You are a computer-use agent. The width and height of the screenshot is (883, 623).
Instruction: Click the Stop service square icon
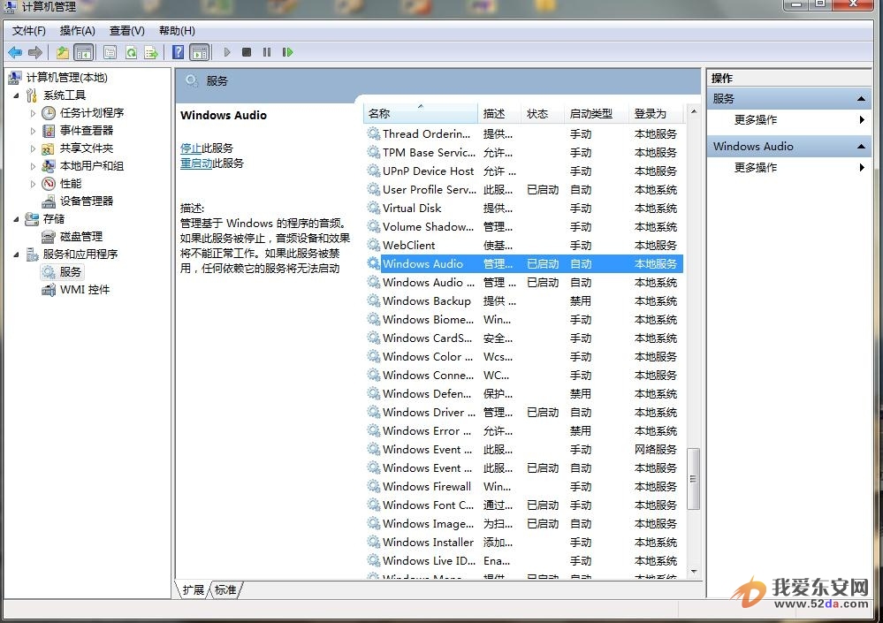coord(246,52)
